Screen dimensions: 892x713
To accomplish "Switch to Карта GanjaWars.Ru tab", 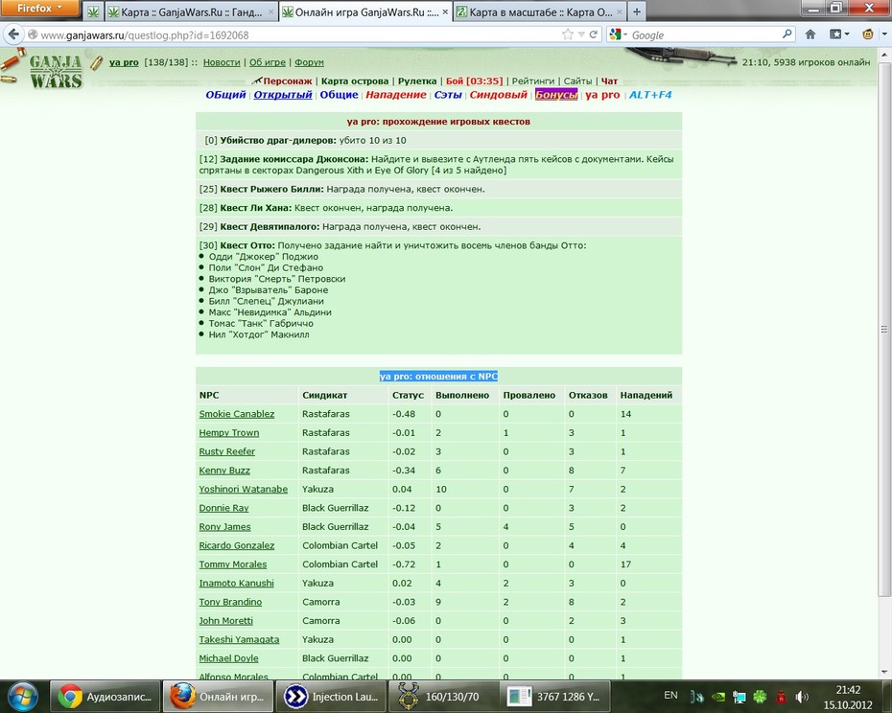I will [x=191, y=11].
